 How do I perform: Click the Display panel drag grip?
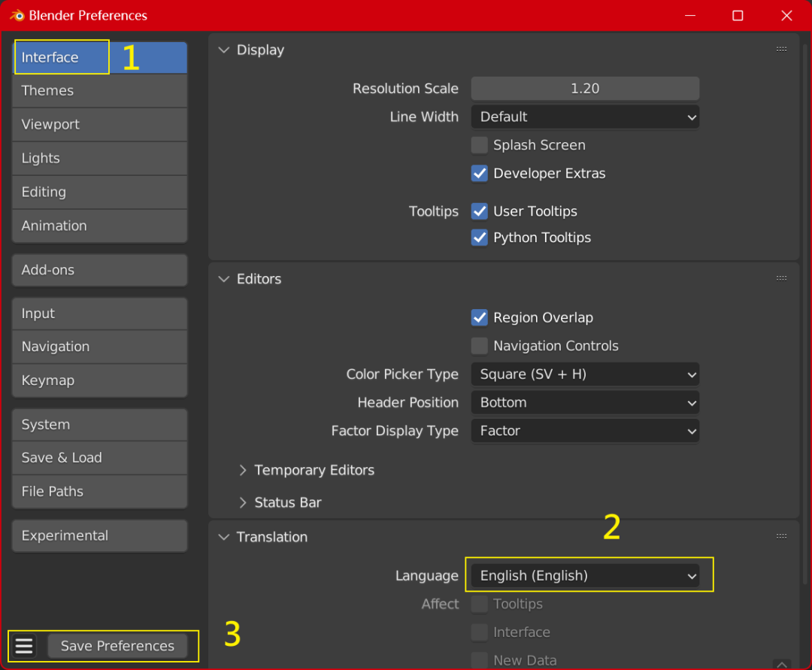click(781, 49)
